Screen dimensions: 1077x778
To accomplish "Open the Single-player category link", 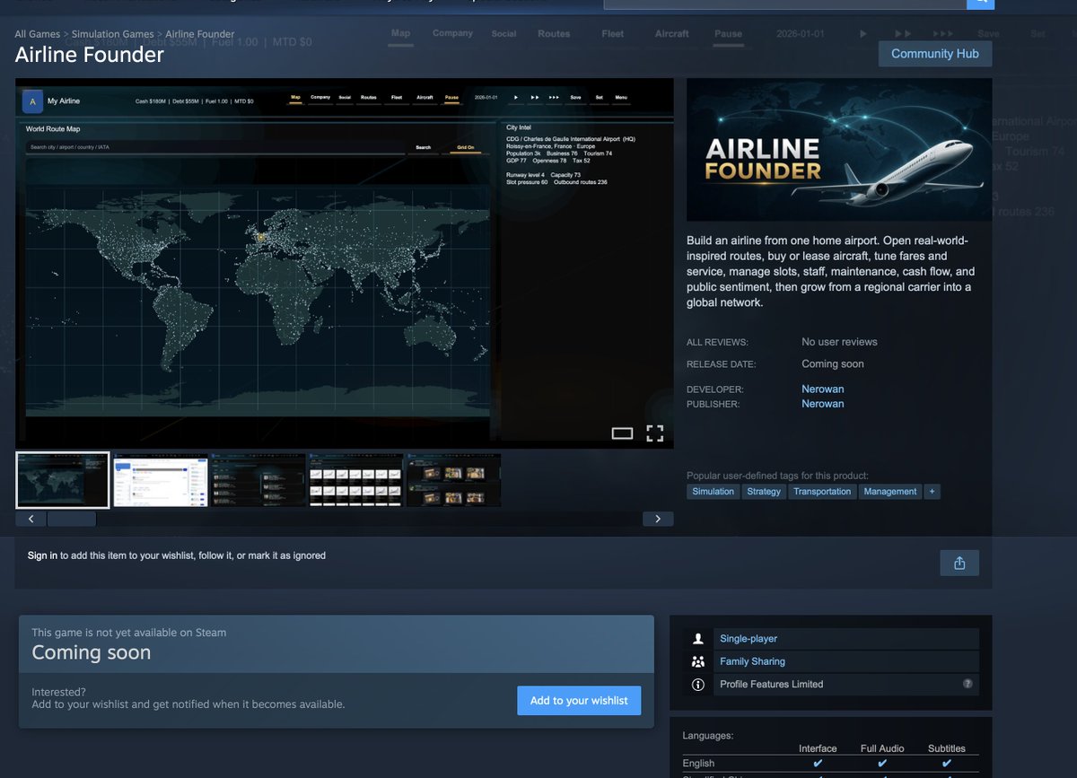I will 749,639.
